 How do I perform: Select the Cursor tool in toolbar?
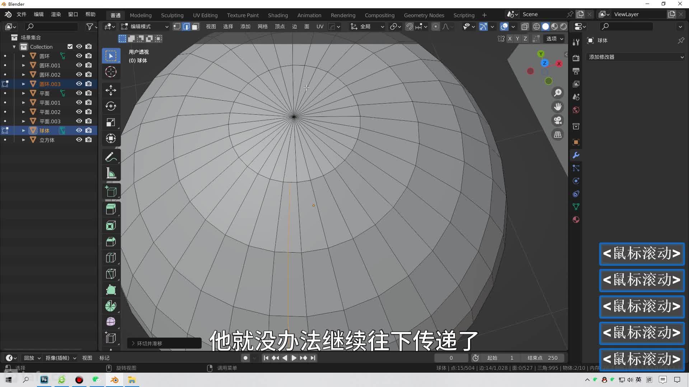[111, 72]
